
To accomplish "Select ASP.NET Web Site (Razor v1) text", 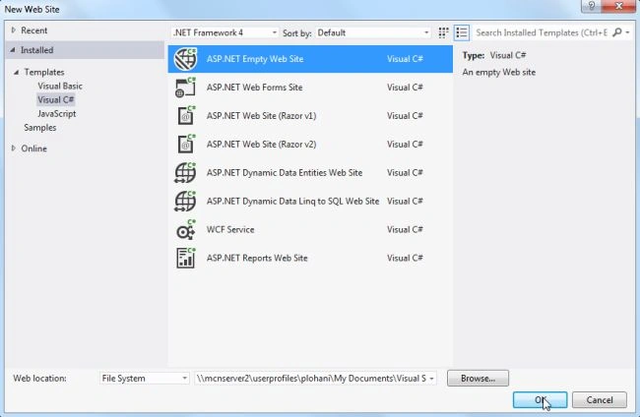I will click(x=261, y=116).
